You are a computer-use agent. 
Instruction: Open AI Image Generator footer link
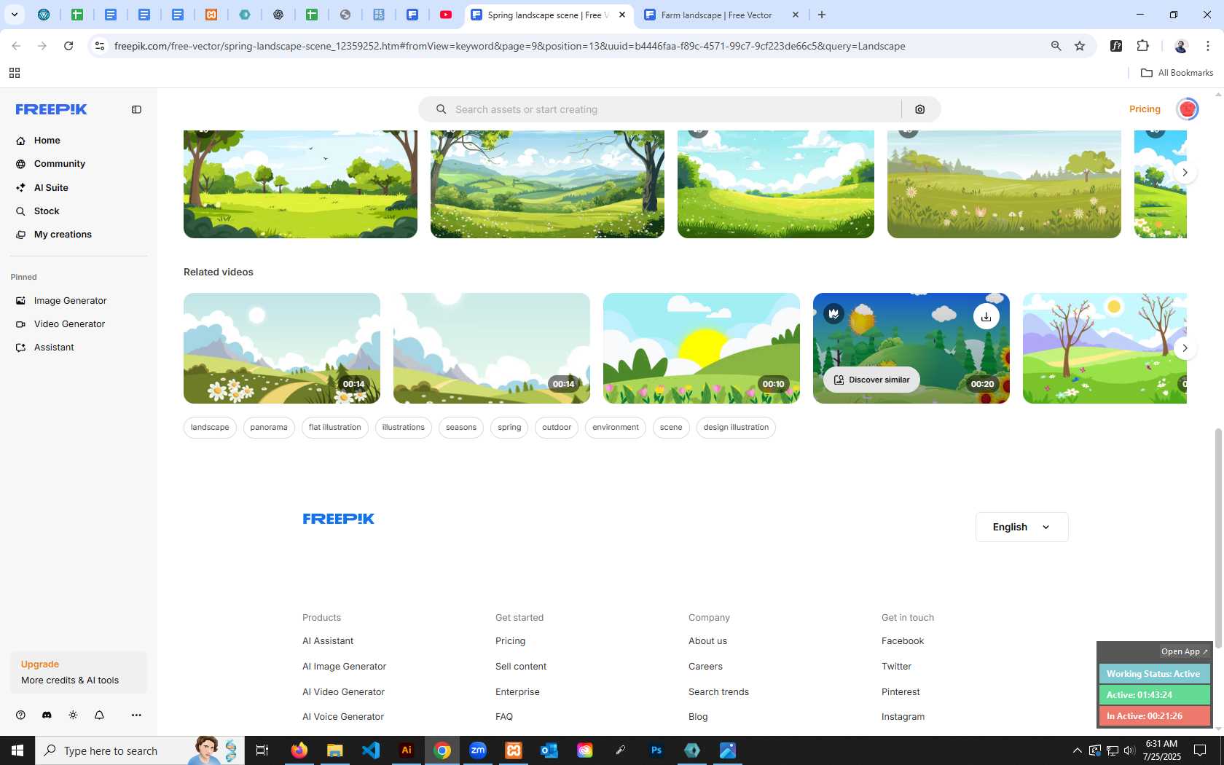pyautogui.click(x=344, y=667)
